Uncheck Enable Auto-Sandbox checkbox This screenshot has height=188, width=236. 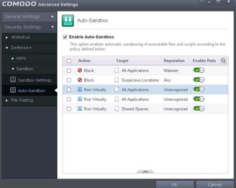click(65, 37)
